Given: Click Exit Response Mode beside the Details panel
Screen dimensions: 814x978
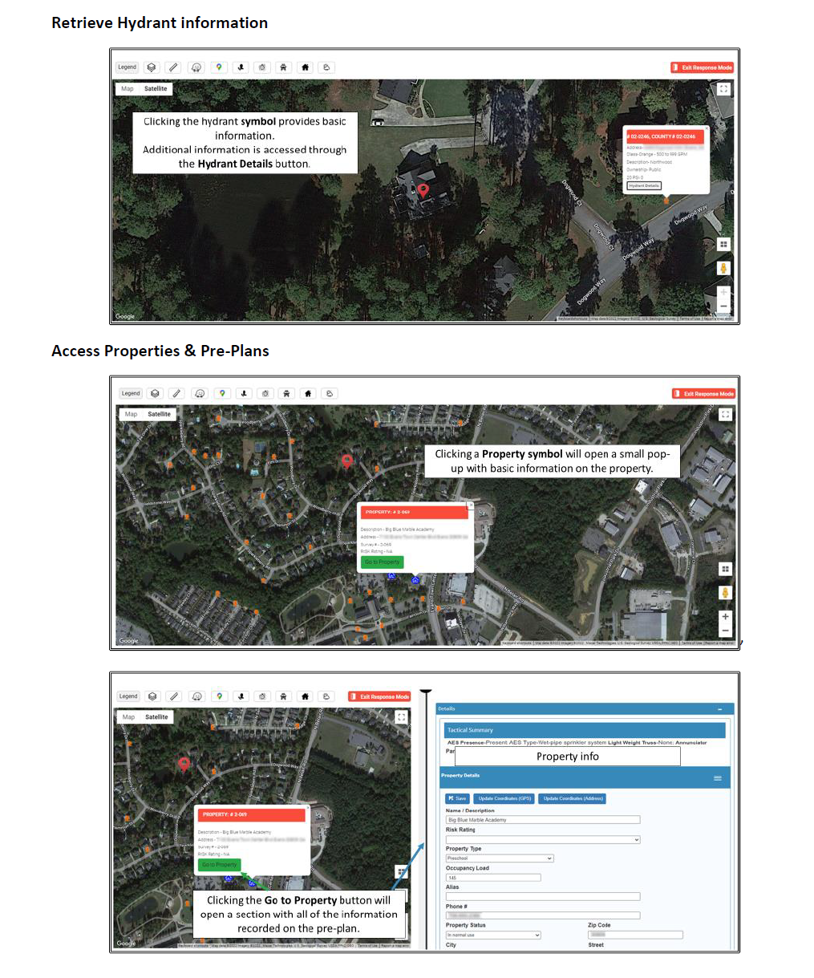Looking at the screenshot, I should [x=380, y=696].
